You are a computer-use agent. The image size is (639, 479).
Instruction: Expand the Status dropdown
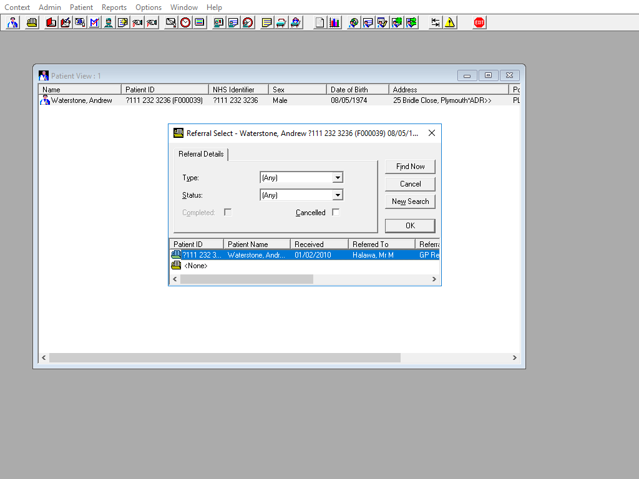(338, 195)
